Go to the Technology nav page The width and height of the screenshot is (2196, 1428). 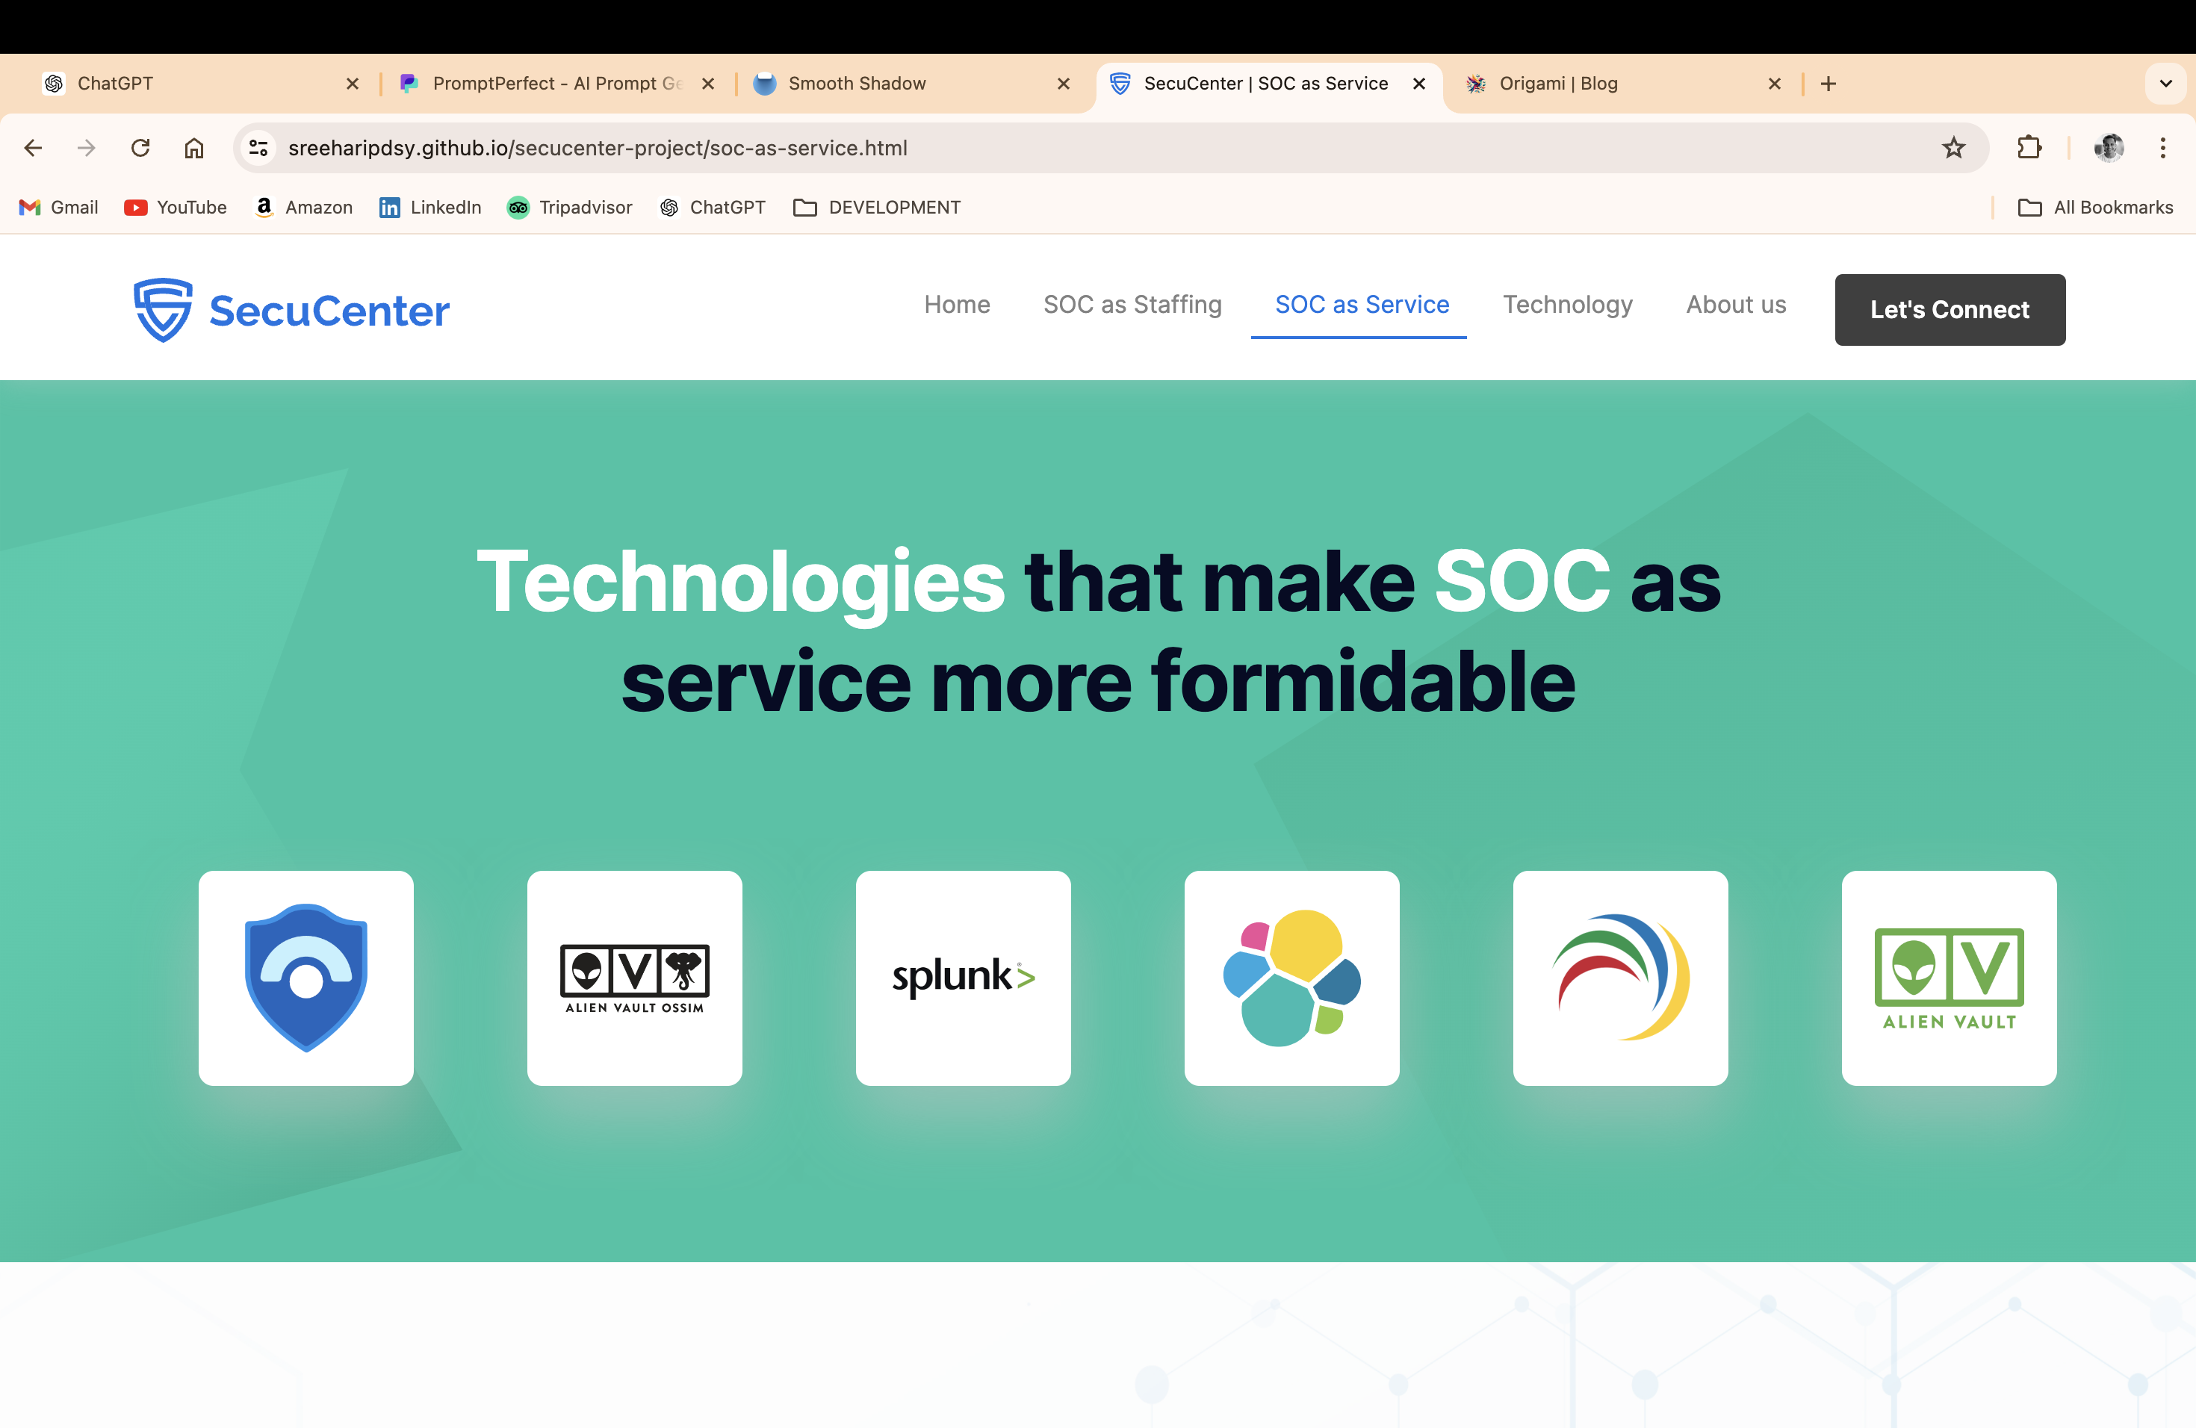click(x=1567, y=305)
